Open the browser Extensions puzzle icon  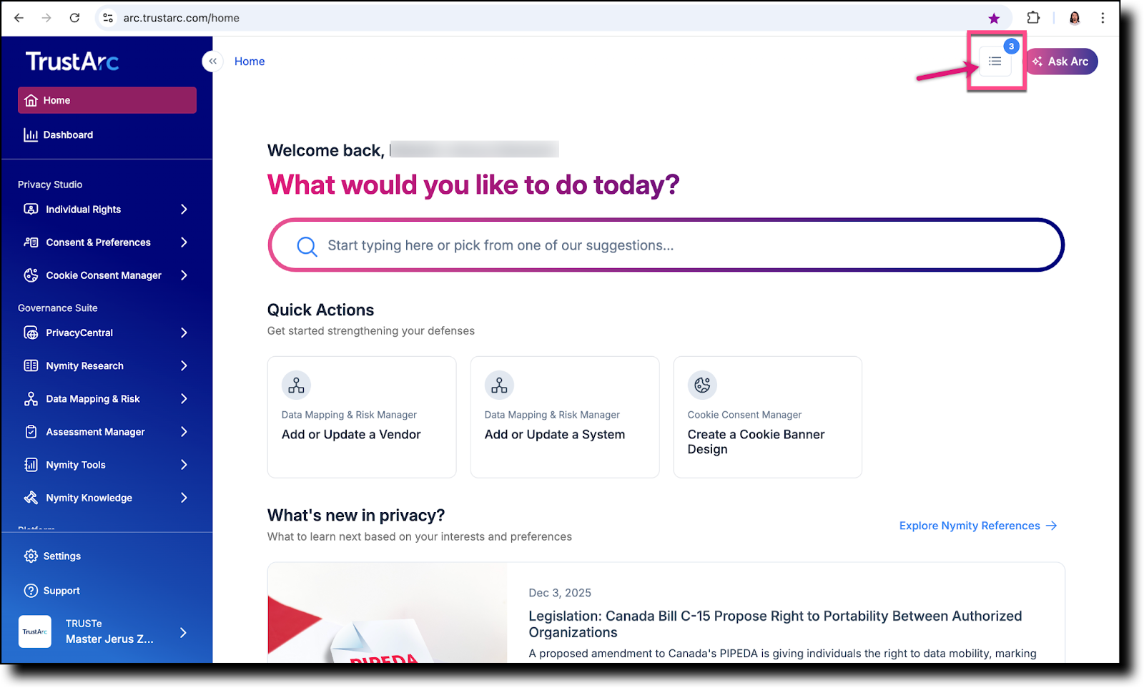1033,18
